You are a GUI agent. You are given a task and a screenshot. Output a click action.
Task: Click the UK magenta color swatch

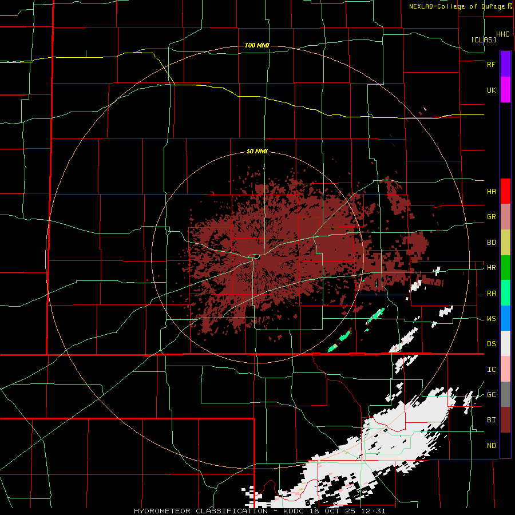click(x=505, y=90)
